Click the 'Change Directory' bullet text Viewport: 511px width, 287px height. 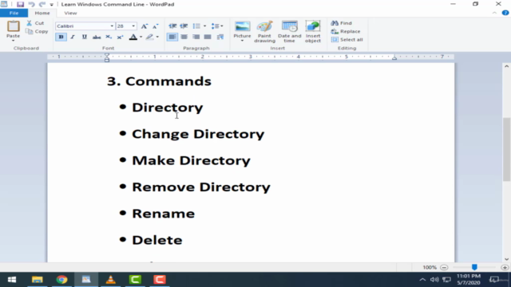(198, 135)
